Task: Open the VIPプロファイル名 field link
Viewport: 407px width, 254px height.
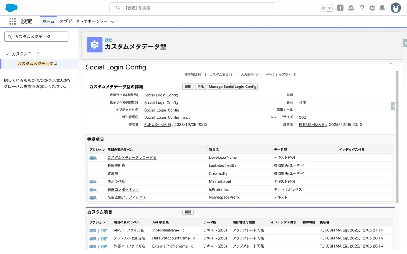Action: point(129,230)
